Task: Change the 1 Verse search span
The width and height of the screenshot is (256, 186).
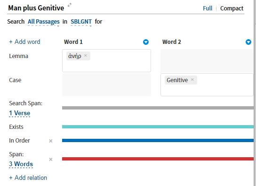Action: click(x=20, y=113)
